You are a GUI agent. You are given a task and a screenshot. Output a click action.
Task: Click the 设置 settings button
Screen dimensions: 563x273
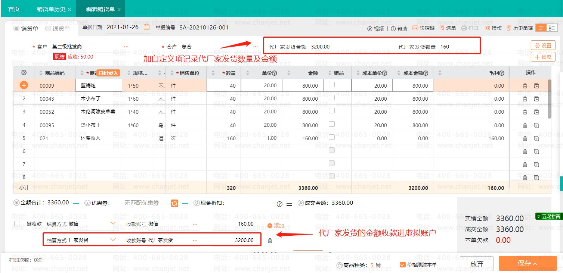coord(543,45)
